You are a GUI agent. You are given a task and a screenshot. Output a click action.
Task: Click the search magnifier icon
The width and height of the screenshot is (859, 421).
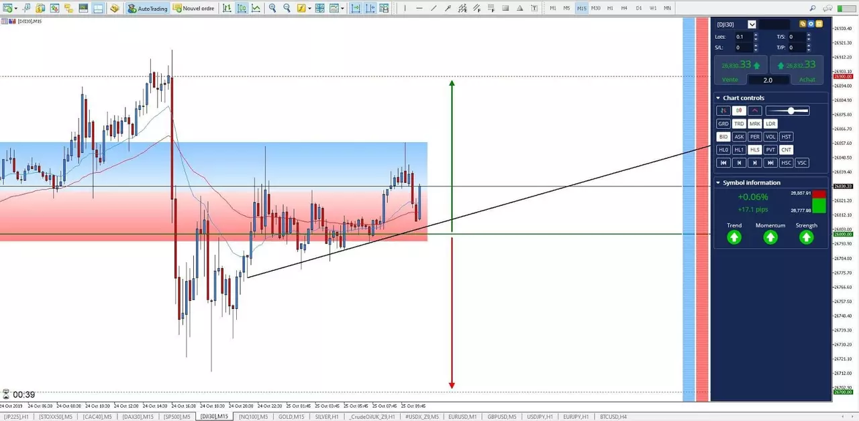(812, 8)
